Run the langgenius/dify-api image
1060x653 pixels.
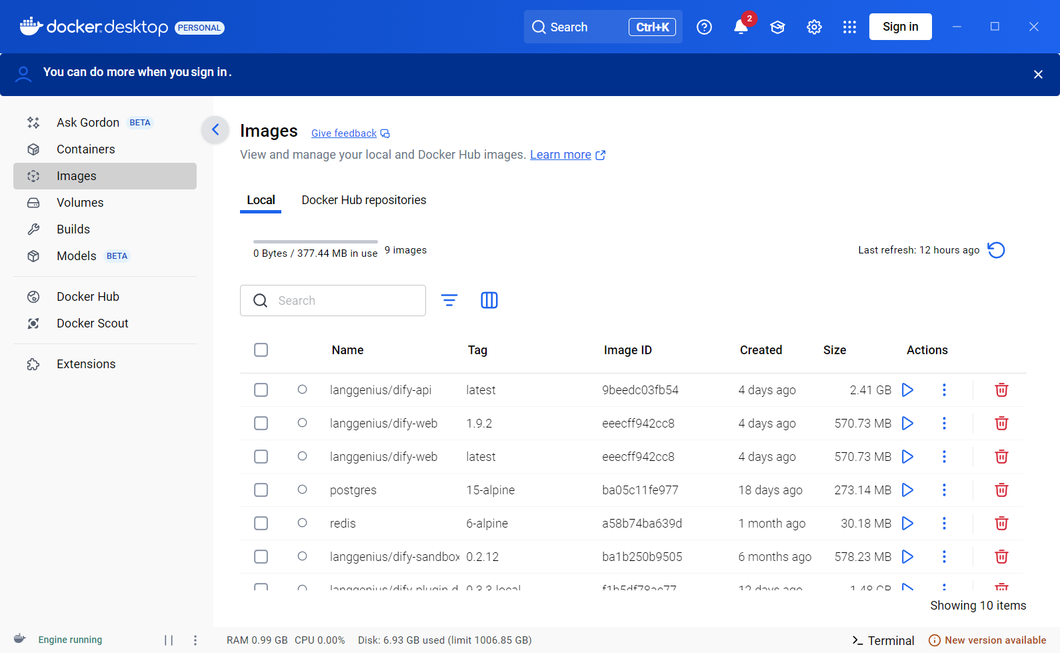907,390
